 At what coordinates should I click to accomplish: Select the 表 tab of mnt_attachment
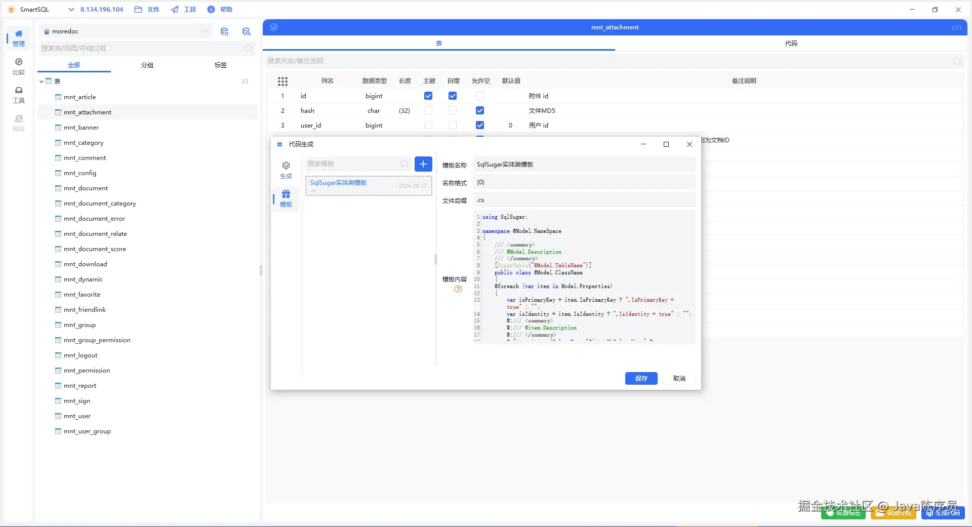[x=439, y=44]
